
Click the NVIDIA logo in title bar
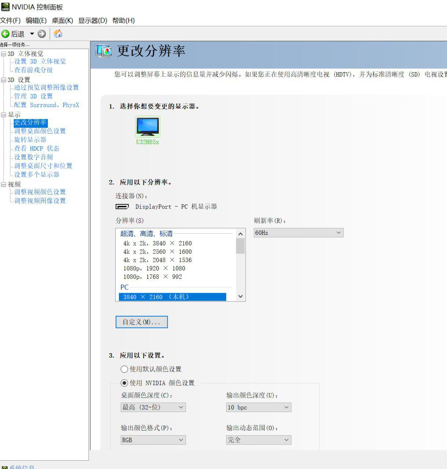click(x=5, y=7)
